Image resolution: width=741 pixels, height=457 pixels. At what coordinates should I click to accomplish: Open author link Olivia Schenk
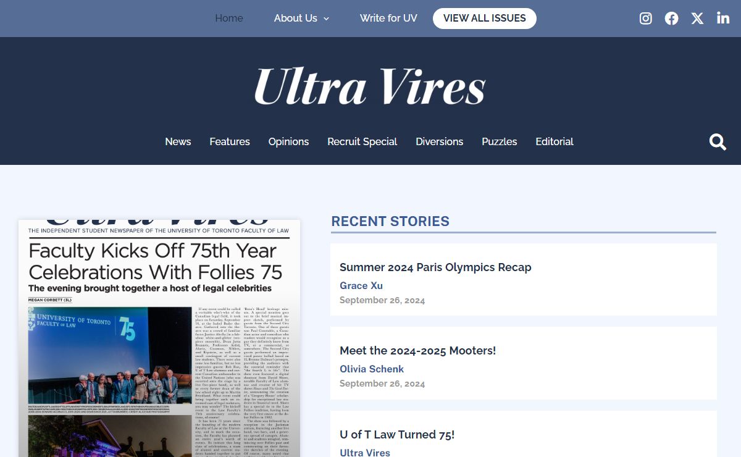(372, 369)
